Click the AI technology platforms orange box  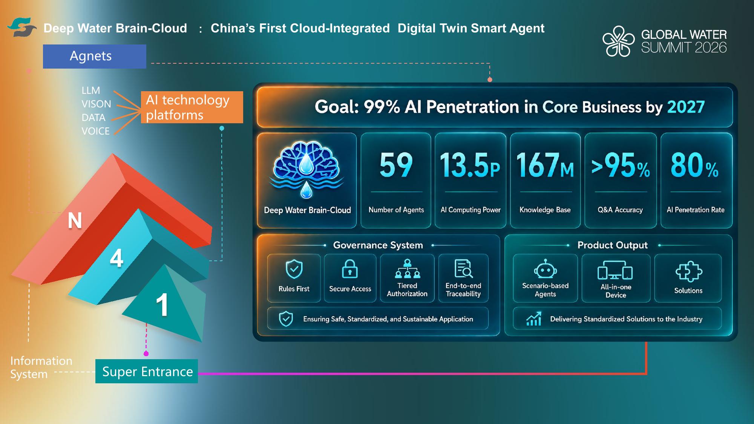click(x=192, y=107)
